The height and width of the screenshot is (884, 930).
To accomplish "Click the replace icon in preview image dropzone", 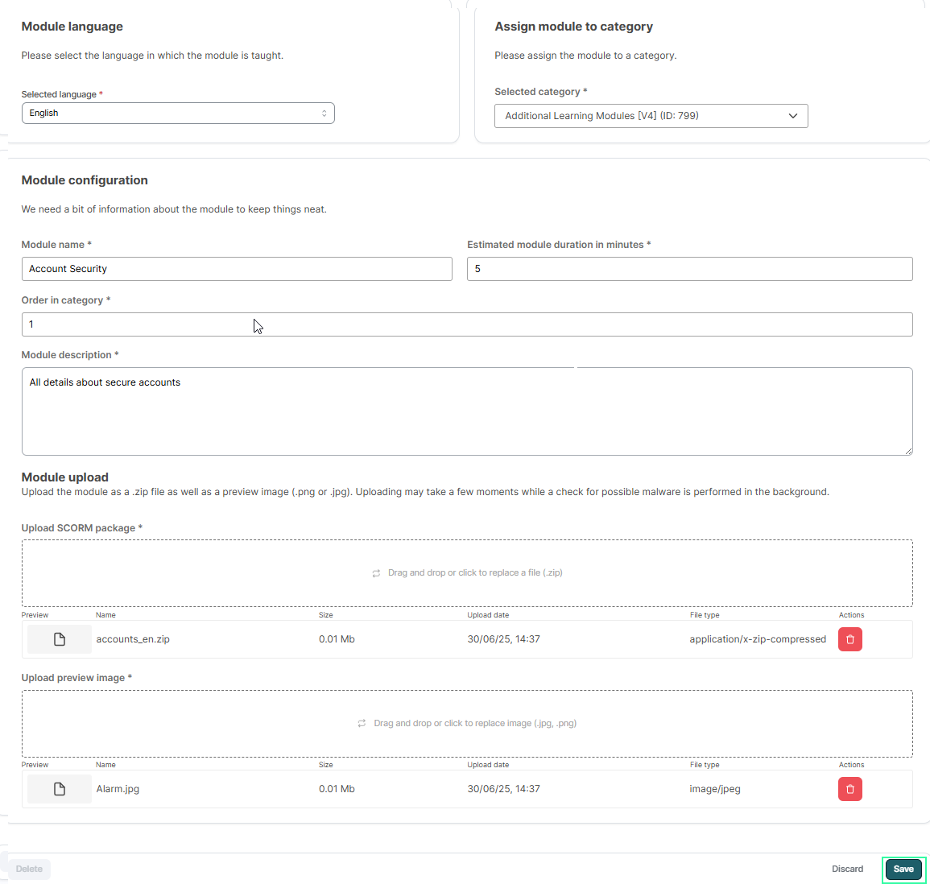I will (x=362, y=724).
